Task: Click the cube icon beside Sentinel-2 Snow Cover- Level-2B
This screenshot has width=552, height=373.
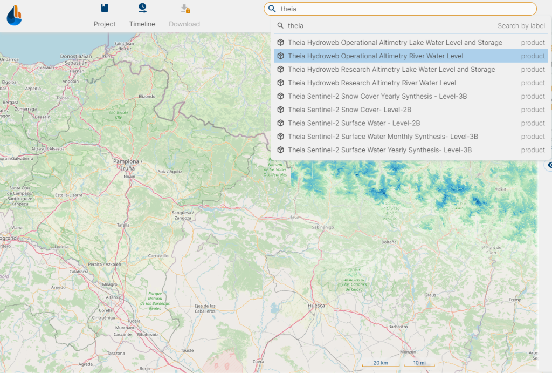Action: 280,110
